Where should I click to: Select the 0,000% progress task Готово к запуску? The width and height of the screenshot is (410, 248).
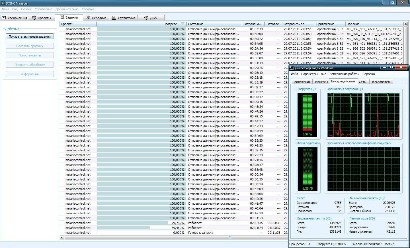click(x=174, y=233)
